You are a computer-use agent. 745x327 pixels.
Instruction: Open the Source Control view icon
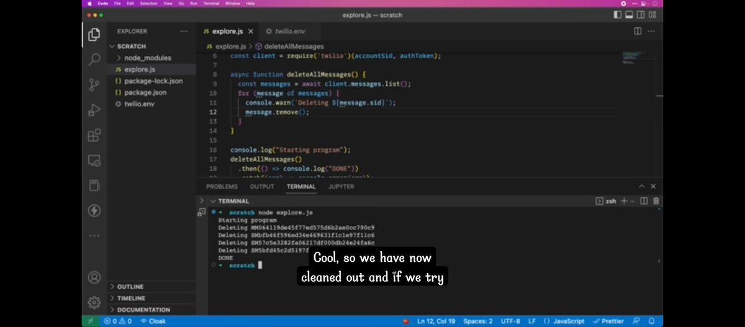[94, 84]
